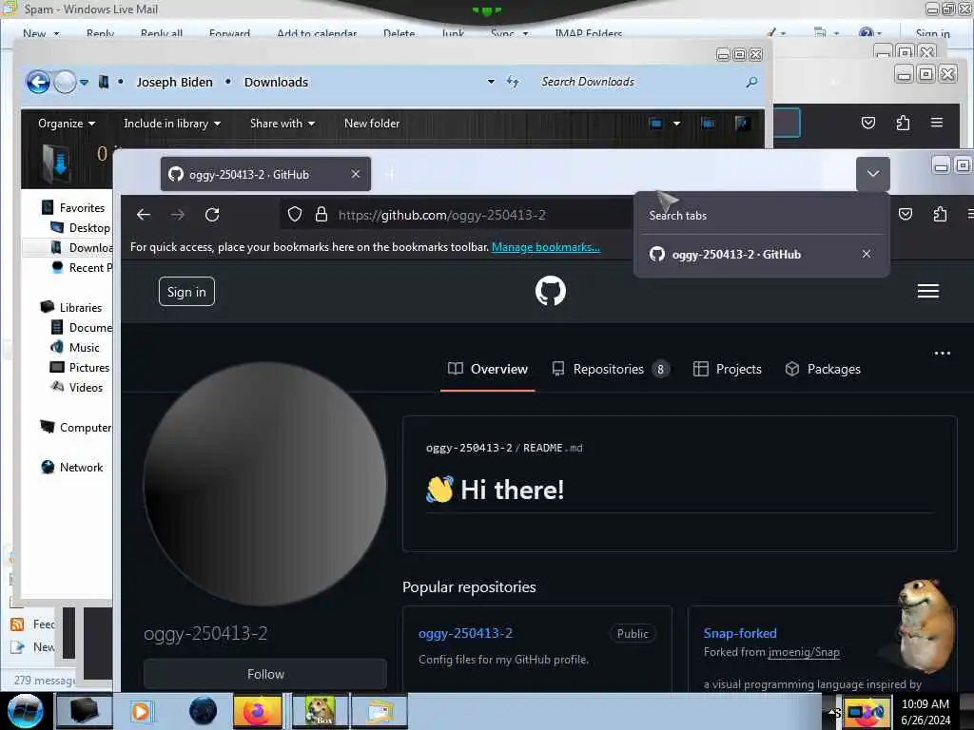Image resolution: width=974 pixels, height=730 pixels.
Task: Click Delete in Windows Live Mail toolbar
Action: (399, 33)
